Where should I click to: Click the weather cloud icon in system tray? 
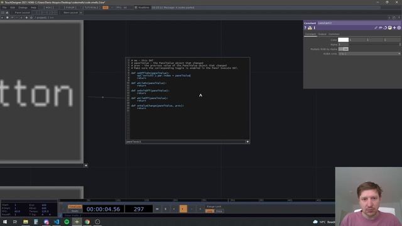coord(315,222)
